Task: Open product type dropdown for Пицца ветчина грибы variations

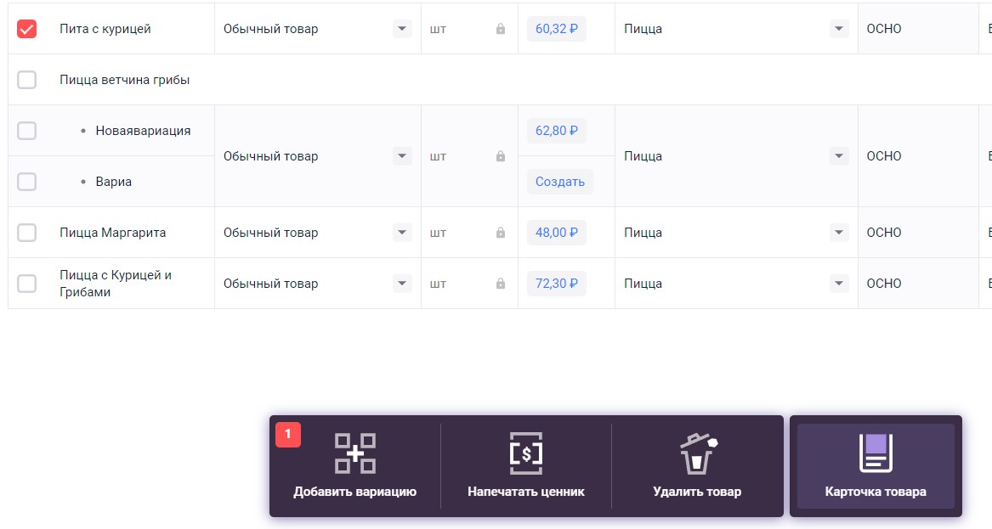Action: pos(402,156)
